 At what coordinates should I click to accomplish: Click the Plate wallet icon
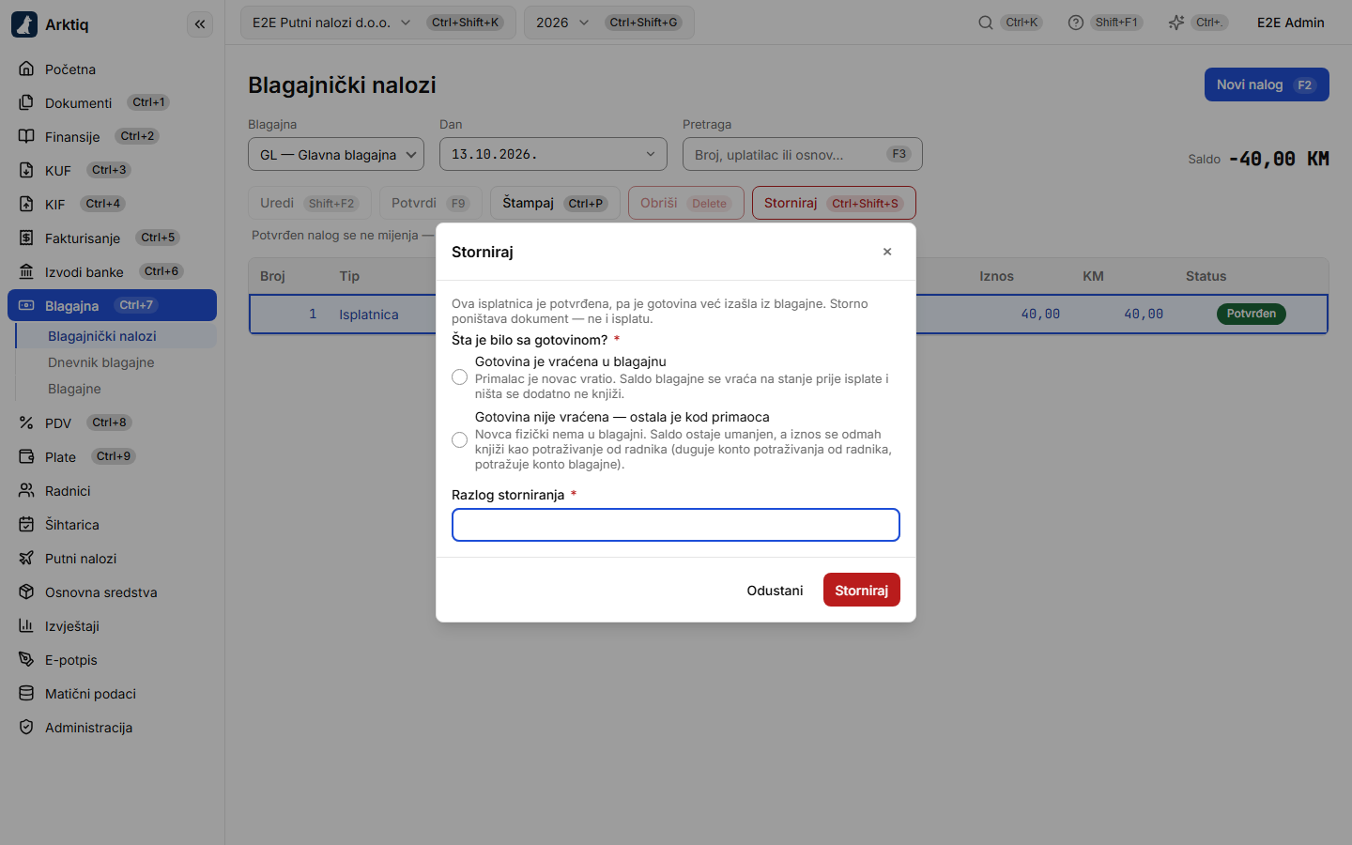click(x=26, y=456)
